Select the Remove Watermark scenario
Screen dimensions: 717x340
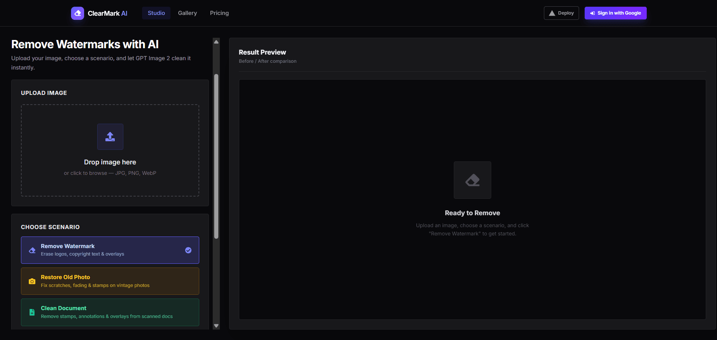tap(110, 250)
